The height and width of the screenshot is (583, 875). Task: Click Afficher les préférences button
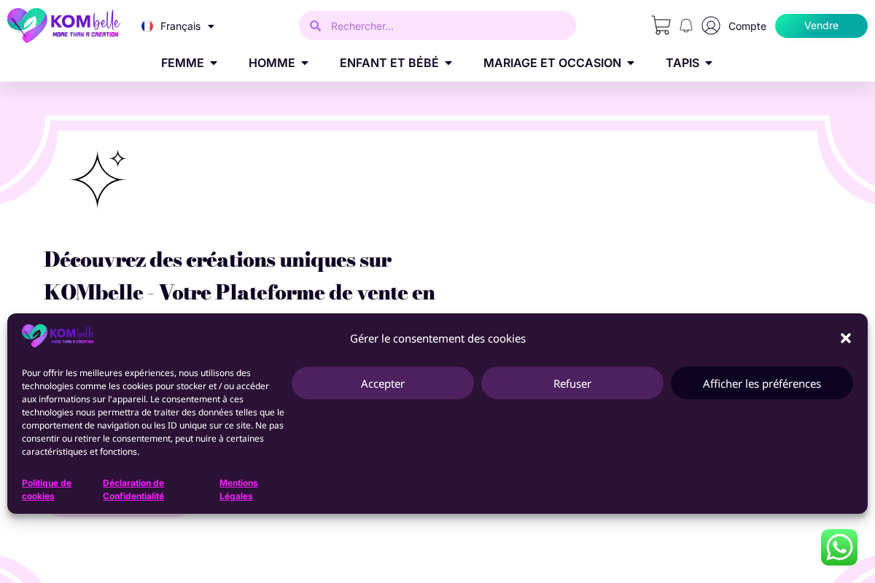762,383
